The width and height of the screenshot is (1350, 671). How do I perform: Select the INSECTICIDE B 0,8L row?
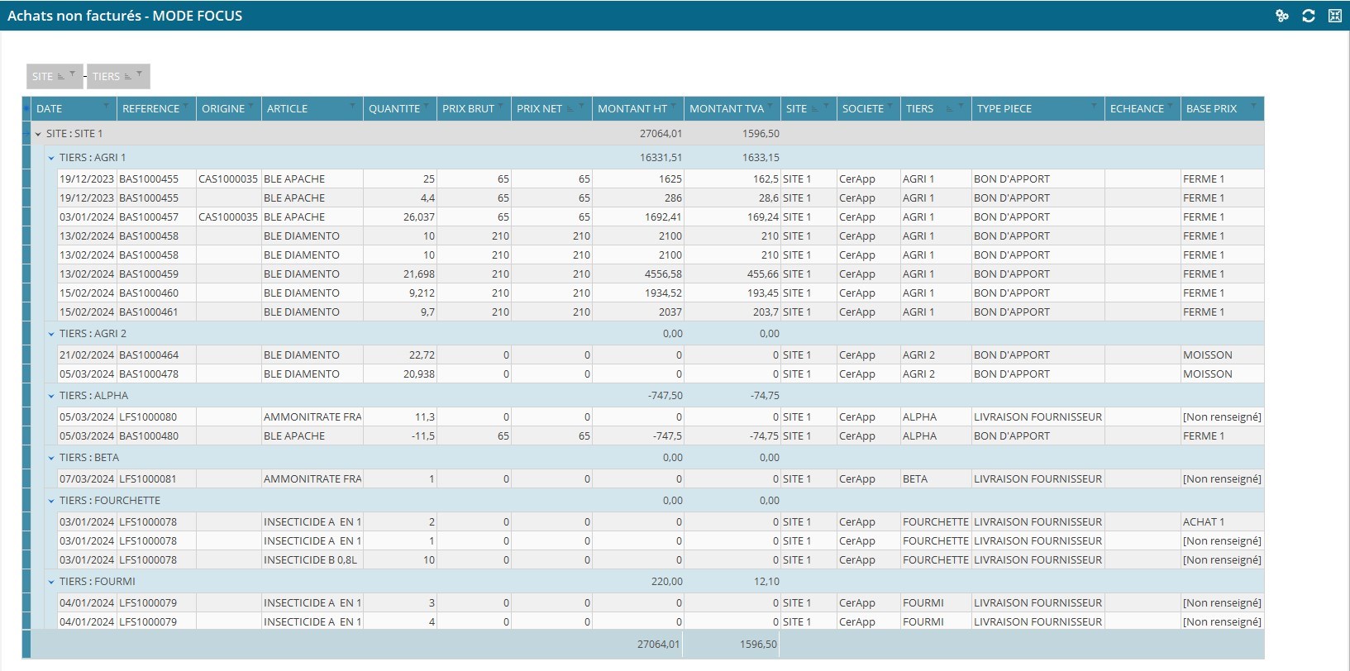[310, 560]
